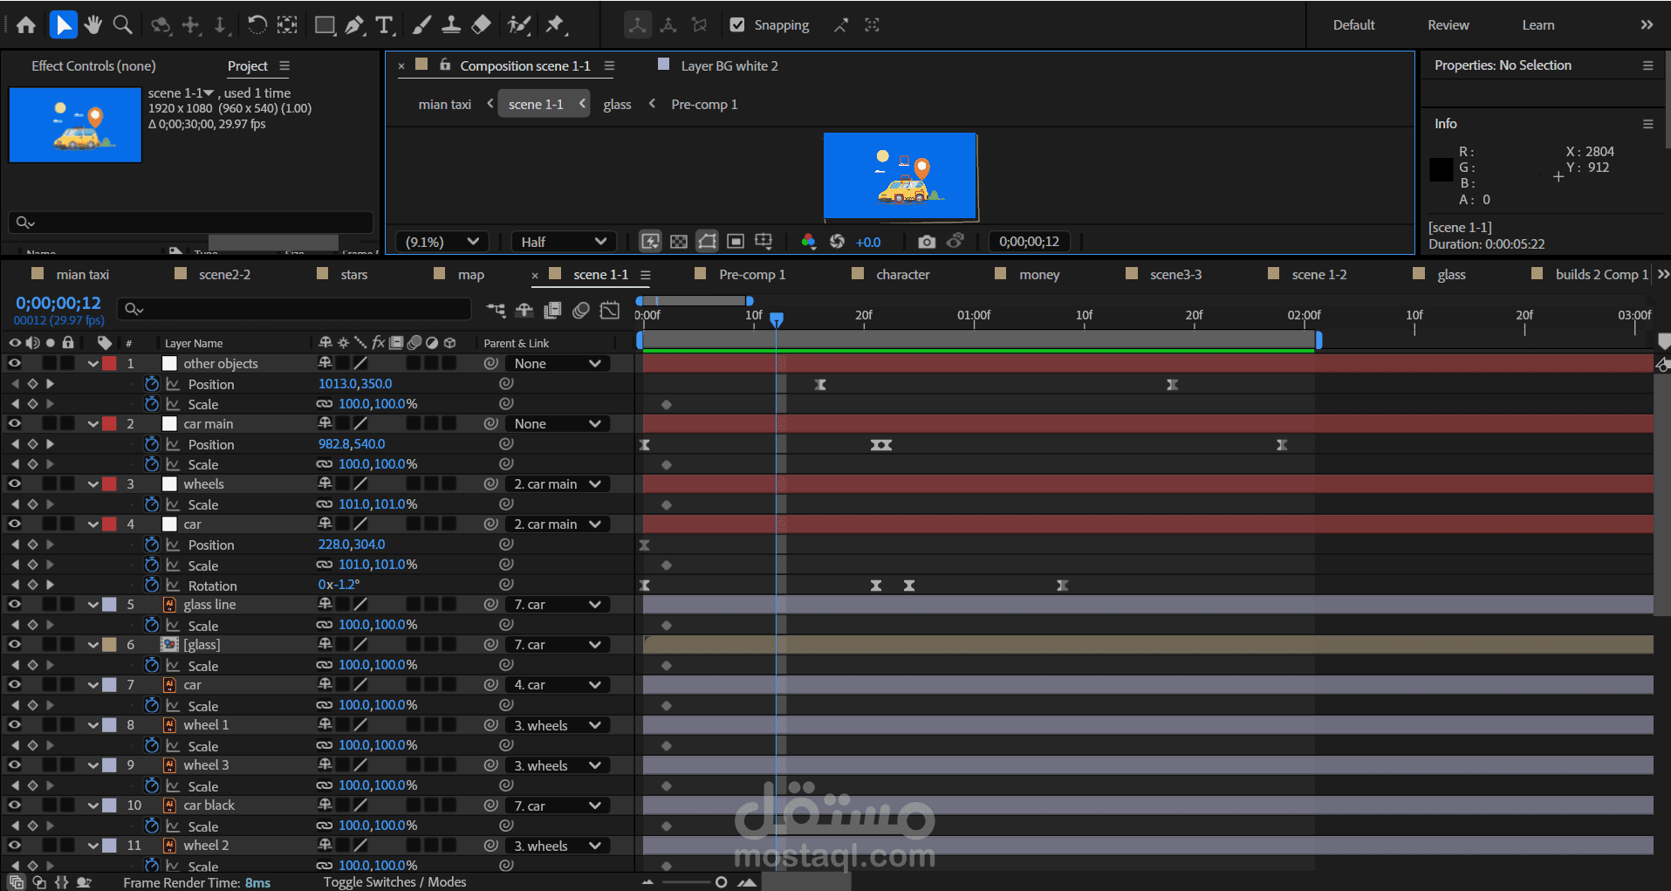This screenshot has height=891, width=1671.
Task: Toggle Position stopwatch for car main
Action: [x=152, y=444]
